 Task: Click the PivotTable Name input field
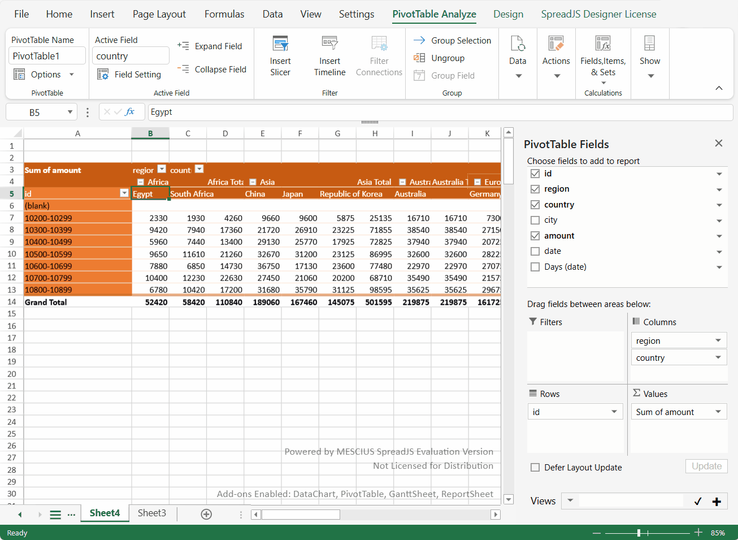(47, 56)
